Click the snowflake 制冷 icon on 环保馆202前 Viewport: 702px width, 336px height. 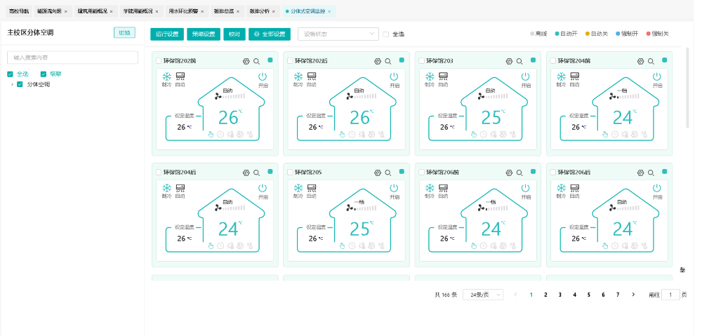tap(167, 76)
